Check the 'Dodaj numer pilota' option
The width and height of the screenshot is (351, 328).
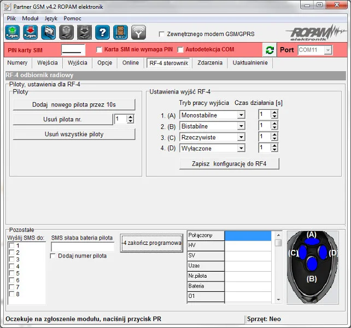pos(53,256)
